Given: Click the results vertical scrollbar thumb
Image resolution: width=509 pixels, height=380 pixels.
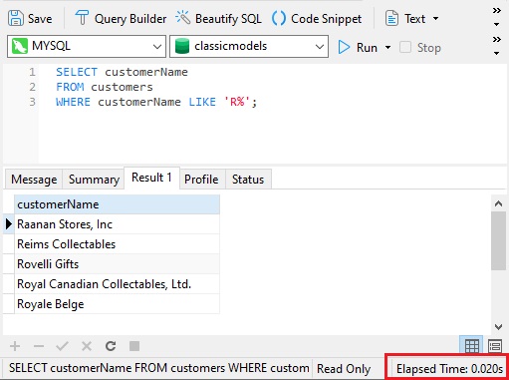Looking at the screenshot, I should point(498,240).
